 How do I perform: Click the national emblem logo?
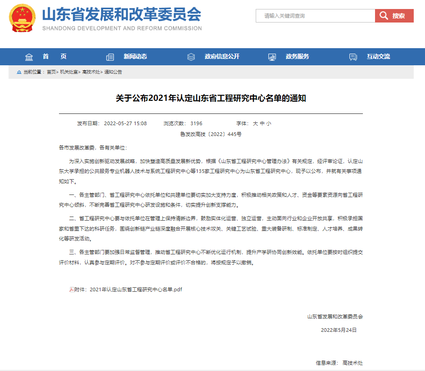pyautogui.click(x=22, y=18)
